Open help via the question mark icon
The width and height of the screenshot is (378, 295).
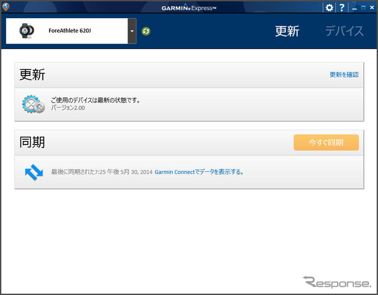click(341, 8)
